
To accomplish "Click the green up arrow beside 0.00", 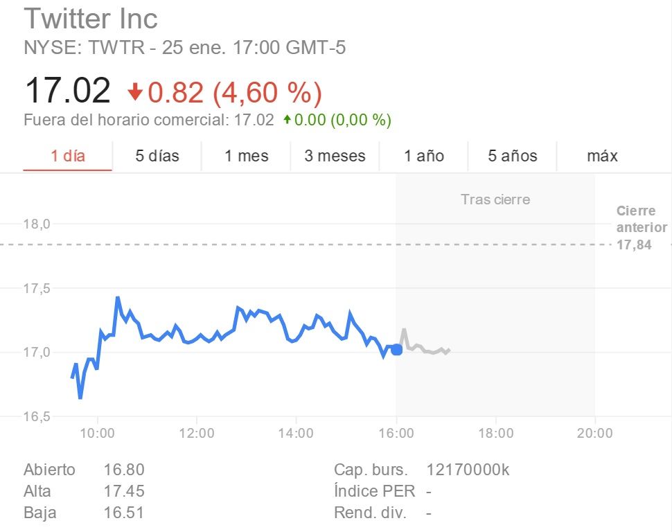I will [x=288, y=120].
